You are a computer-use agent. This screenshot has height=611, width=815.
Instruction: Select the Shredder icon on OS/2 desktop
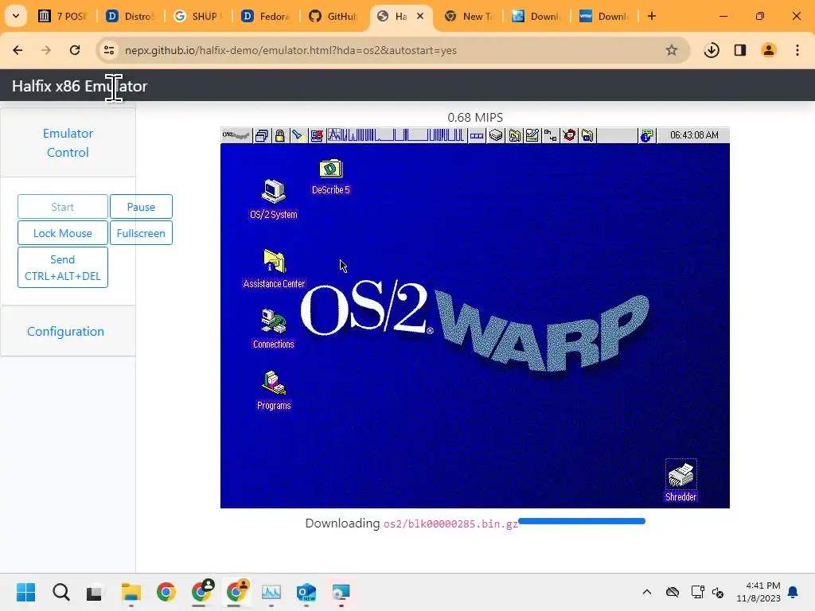pos(681,481)
